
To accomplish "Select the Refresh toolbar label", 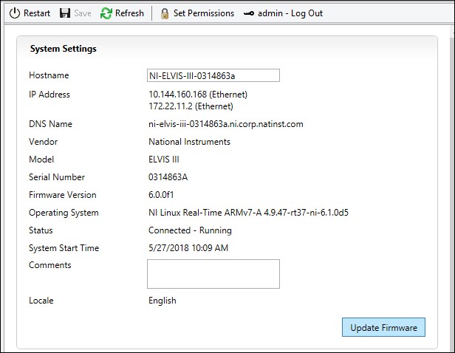I will point(129,13).
